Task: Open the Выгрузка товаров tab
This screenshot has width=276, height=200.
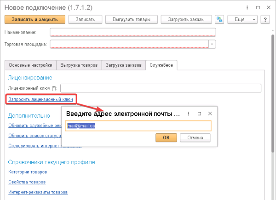Action: [x=79, y=65]
